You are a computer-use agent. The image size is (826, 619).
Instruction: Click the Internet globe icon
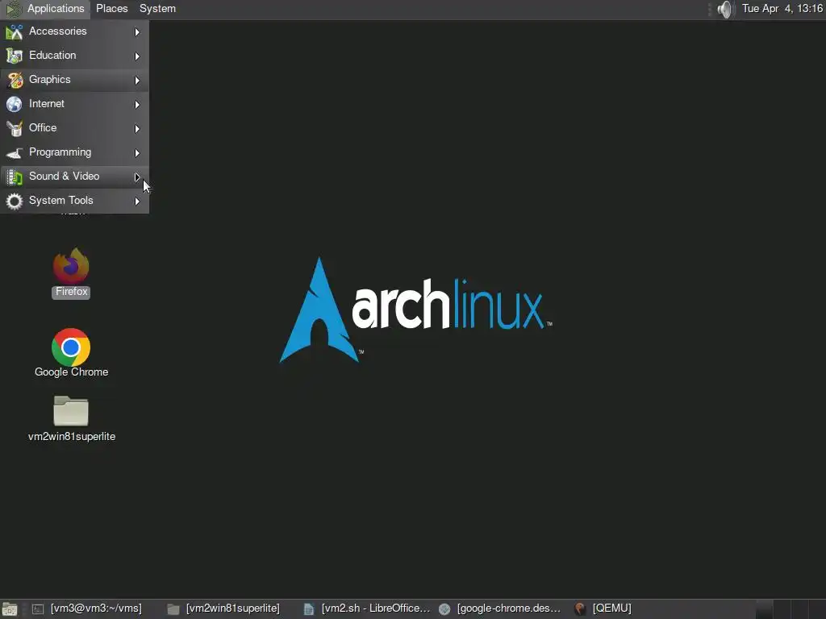(15, 104)
